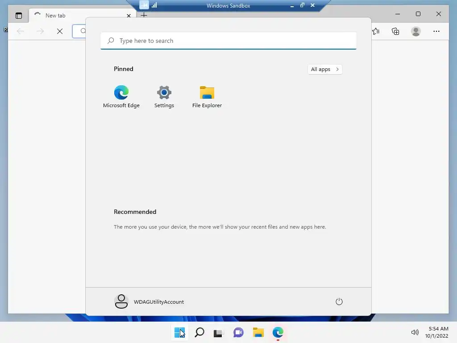
Task: Open the Chat icon on the taskbar
Action: click(x=238, y=332)
